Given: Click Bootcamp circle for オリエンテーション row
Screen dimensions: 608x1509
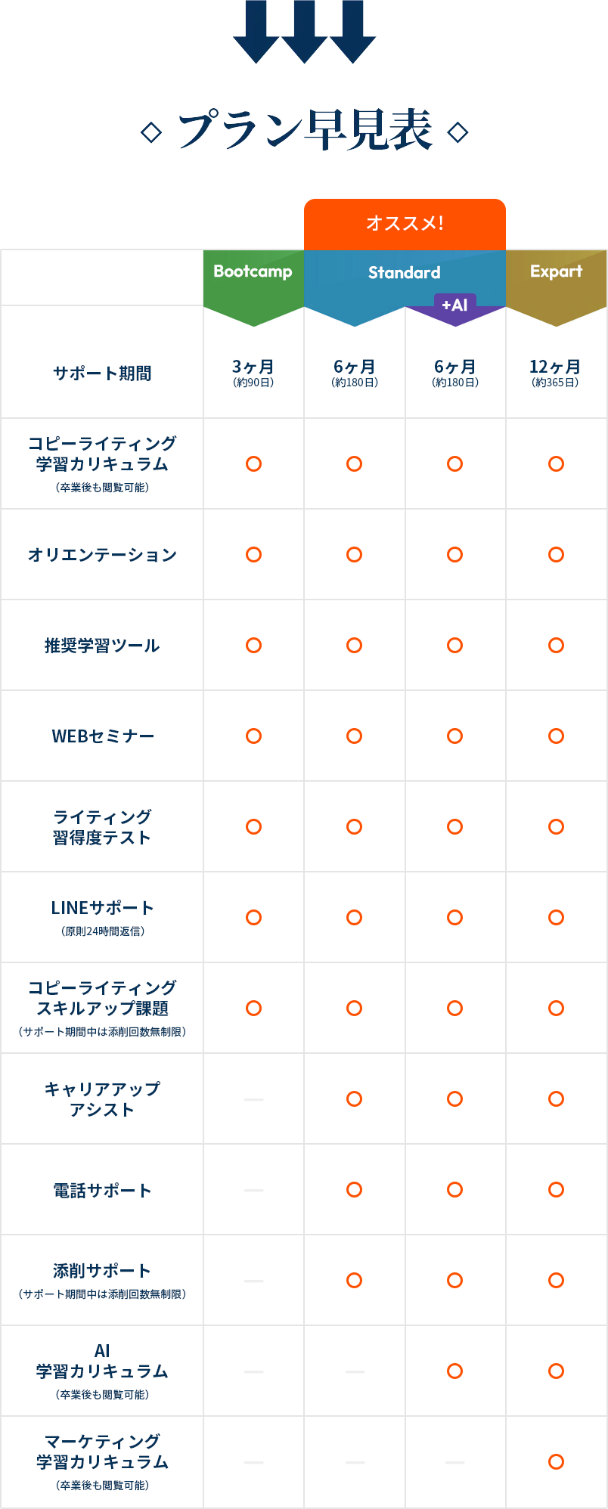Looking at the screenshot, I should click(x=254, y=555).
